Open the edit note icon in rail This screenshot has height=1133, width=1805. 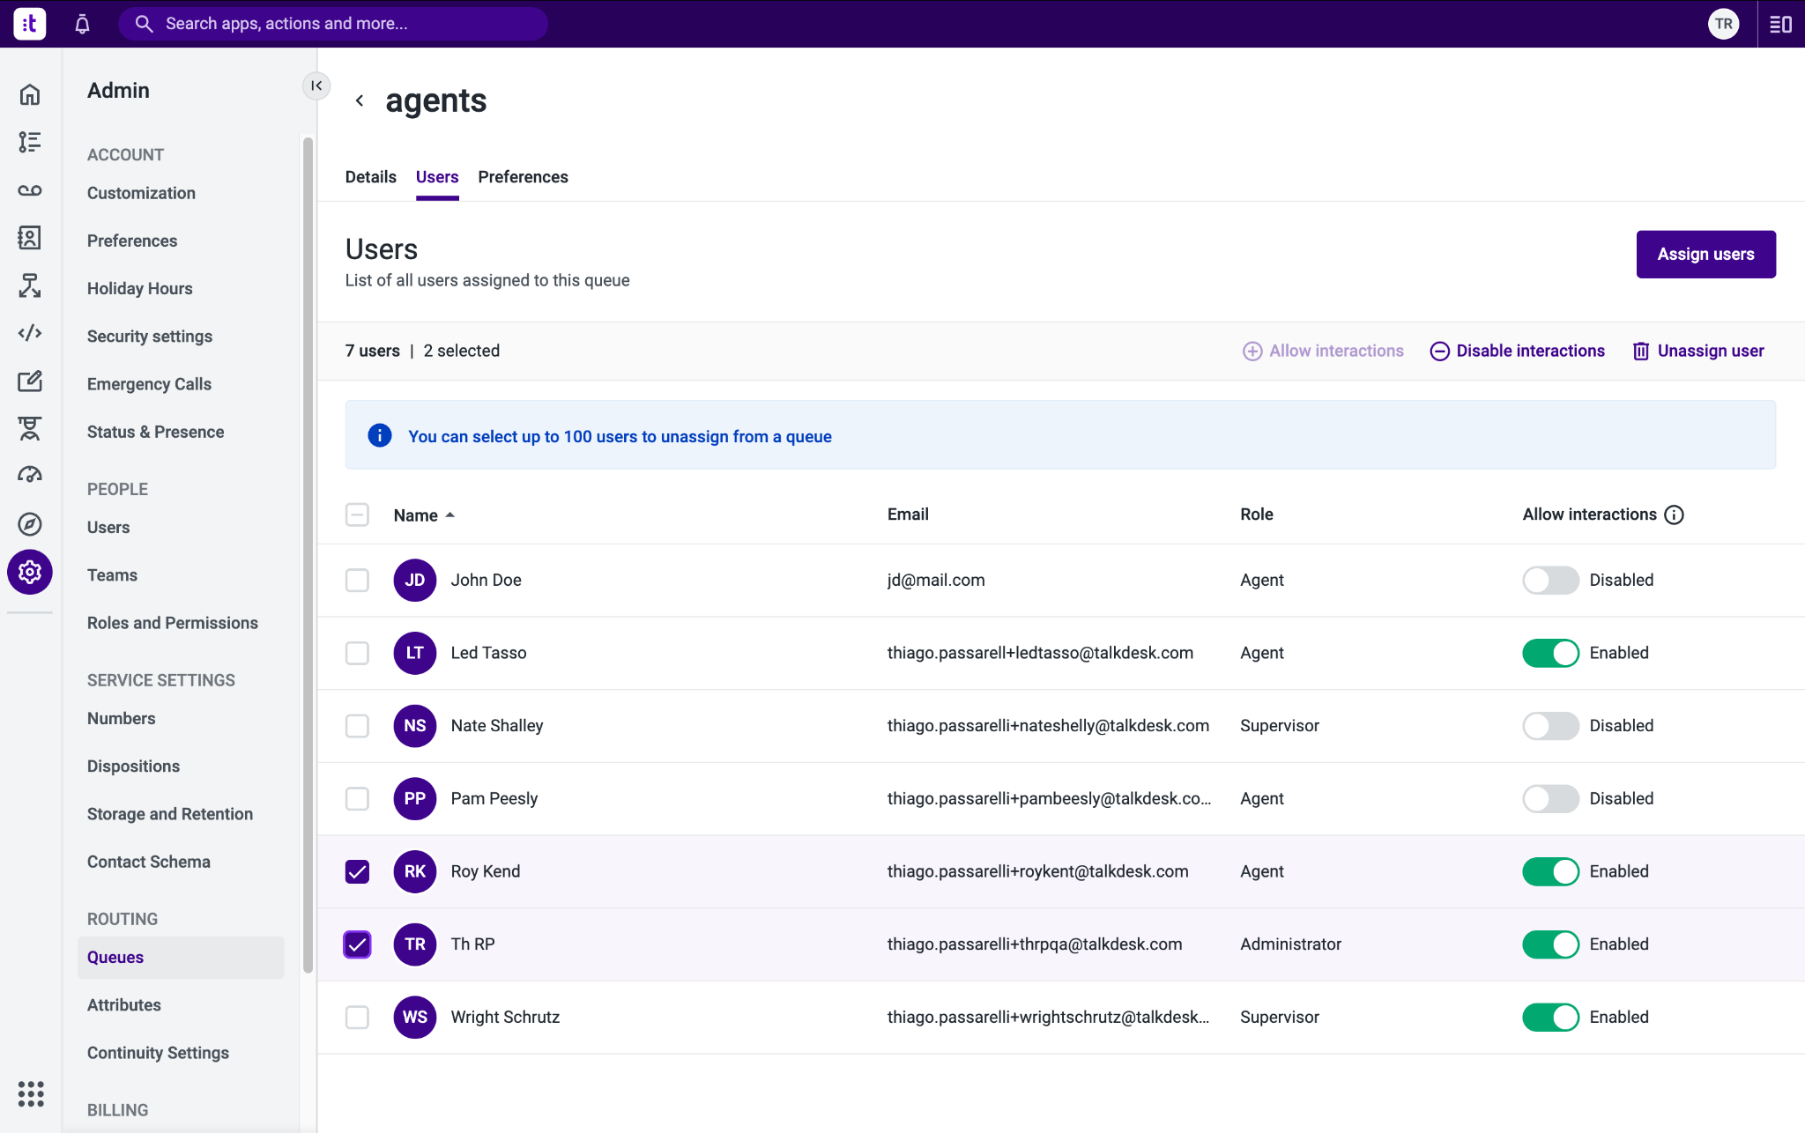click(x=30, y=381)
